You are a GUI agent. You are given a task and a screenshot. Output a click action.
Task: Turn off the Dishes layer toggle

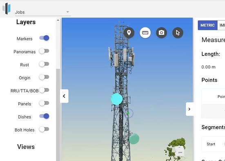[45, 116]
